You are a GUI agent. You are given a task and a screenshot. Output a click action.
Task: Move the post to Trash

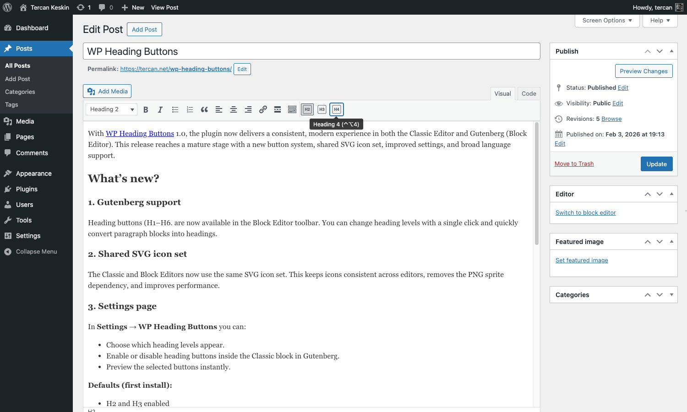[x=574, y=164]
